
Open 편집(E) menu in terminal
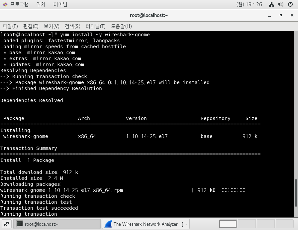click(31, 26)
